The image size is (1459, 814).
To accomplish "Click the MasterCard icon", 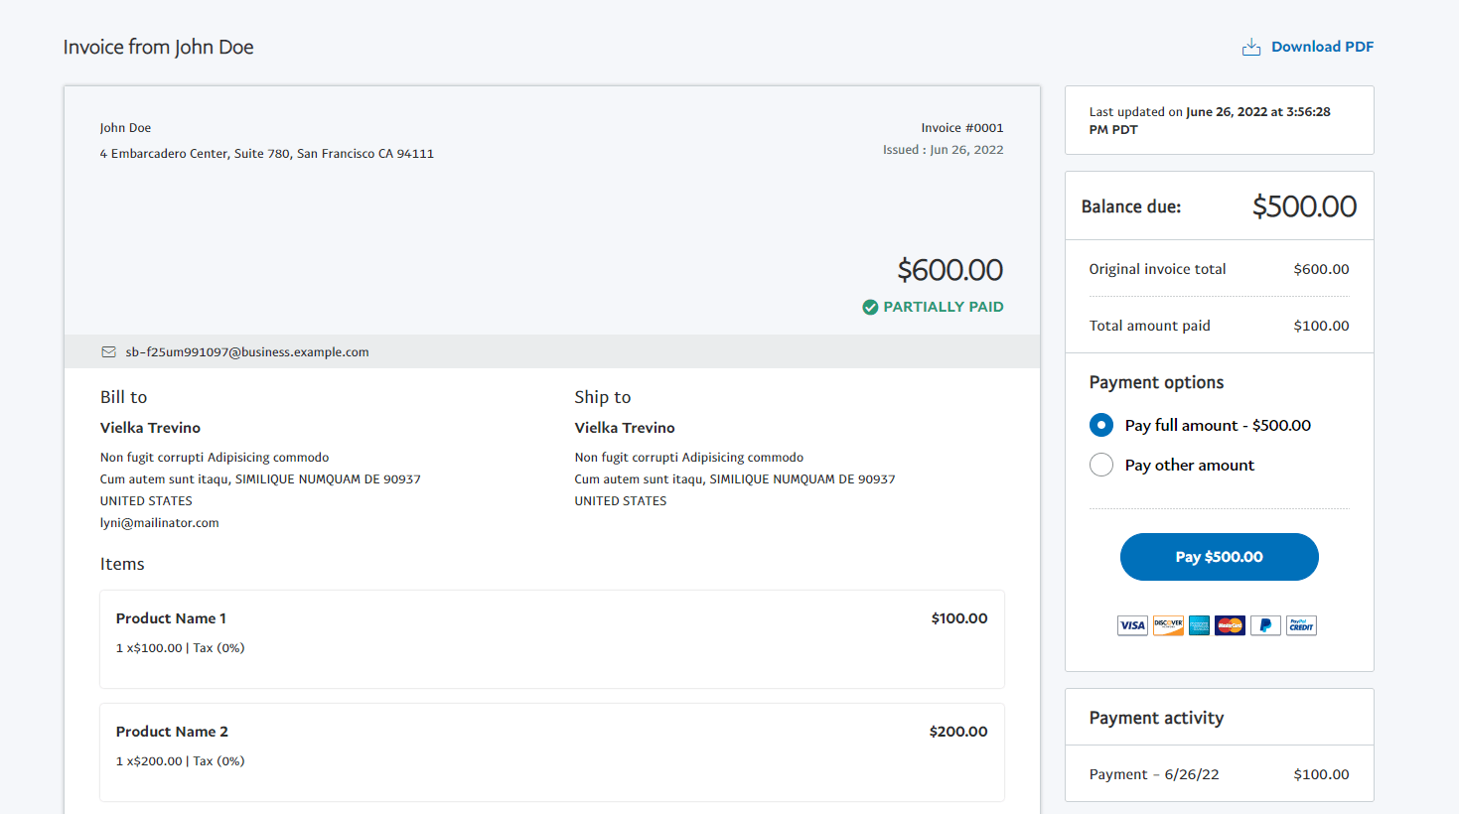I will click(x=1230, y=625).
